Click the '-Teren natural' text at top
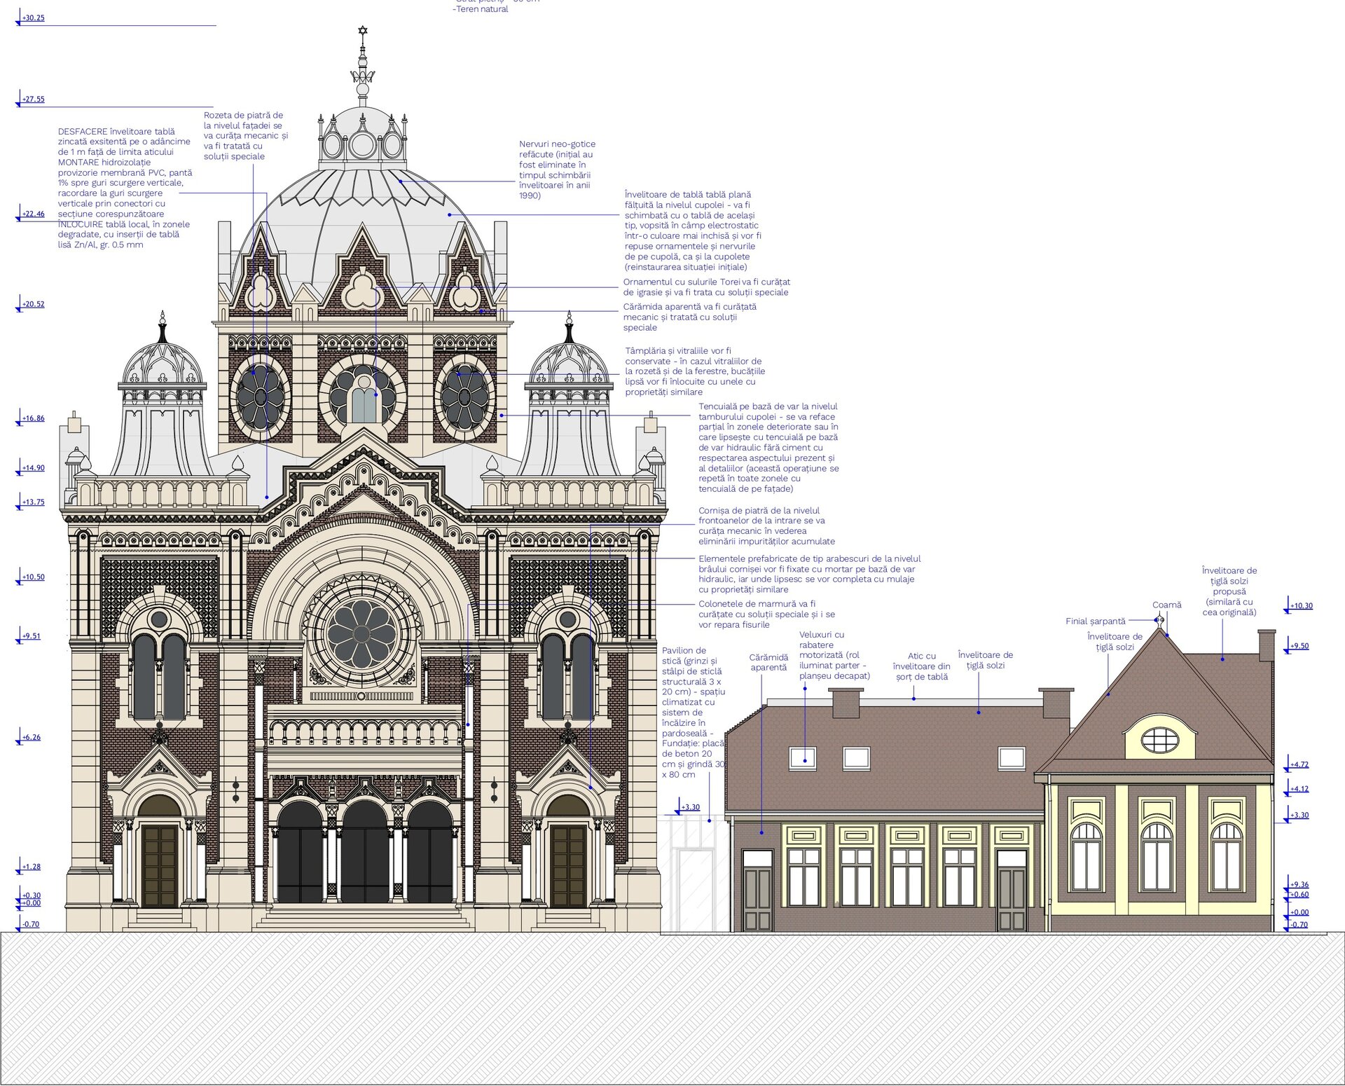The image size is (1345, 1086). [481, 9]
